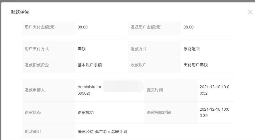Select the 原路退回 refund method value

(x=191, y=49)
